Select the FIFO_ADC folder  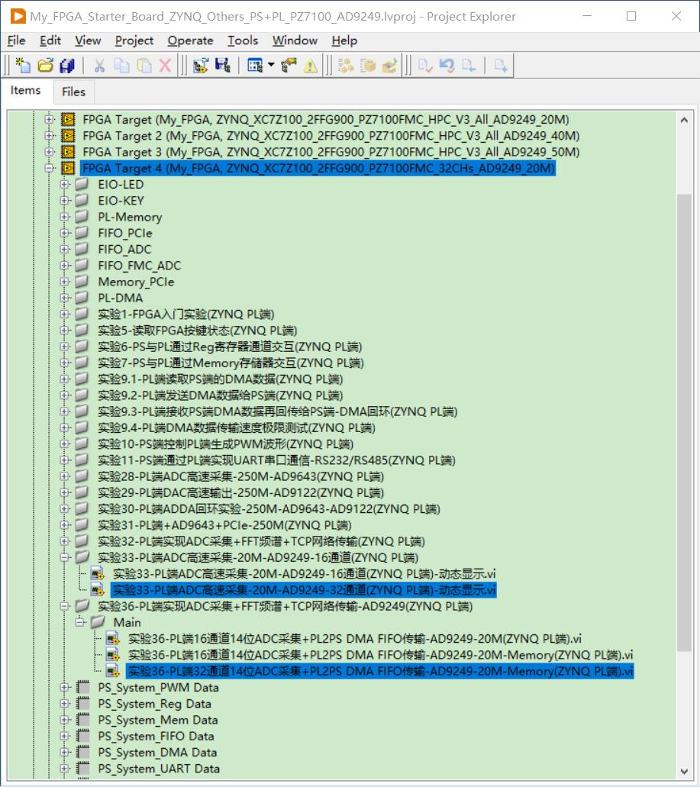click(x=124, y=250)
